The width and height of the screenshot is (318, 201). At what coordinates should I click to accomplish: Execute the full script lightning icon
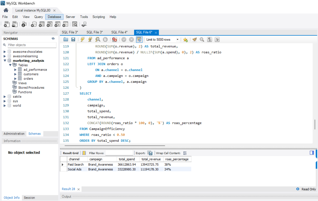click(x=83, y=39)
